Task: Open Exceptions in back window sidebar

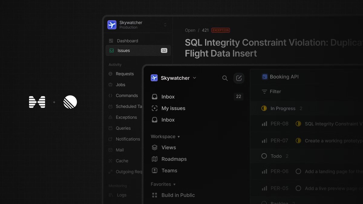Action: (126, 117)
